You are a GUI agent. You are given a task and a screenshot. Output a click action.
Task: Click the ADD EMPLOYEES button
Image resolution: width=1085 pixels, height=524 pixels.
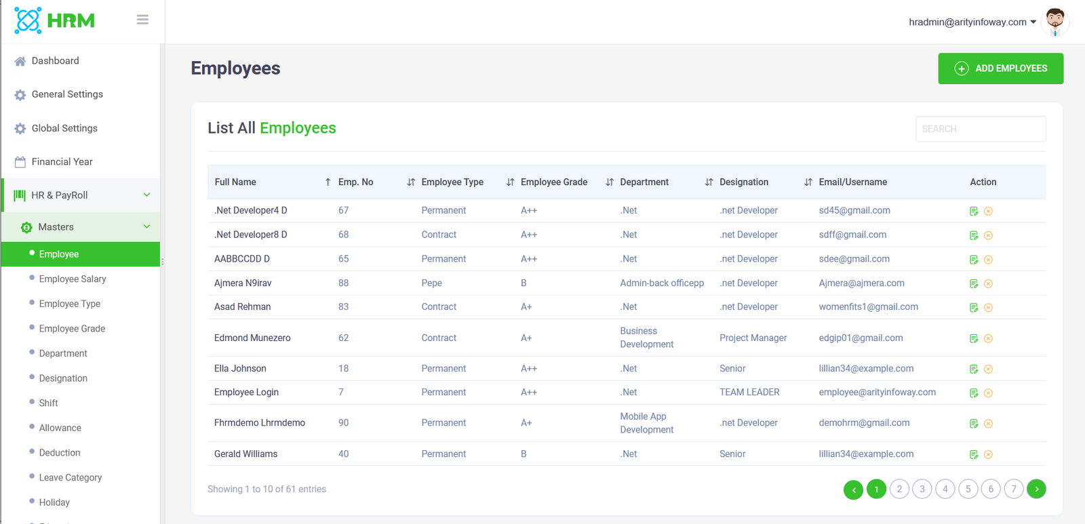(x=1000, y=68)
